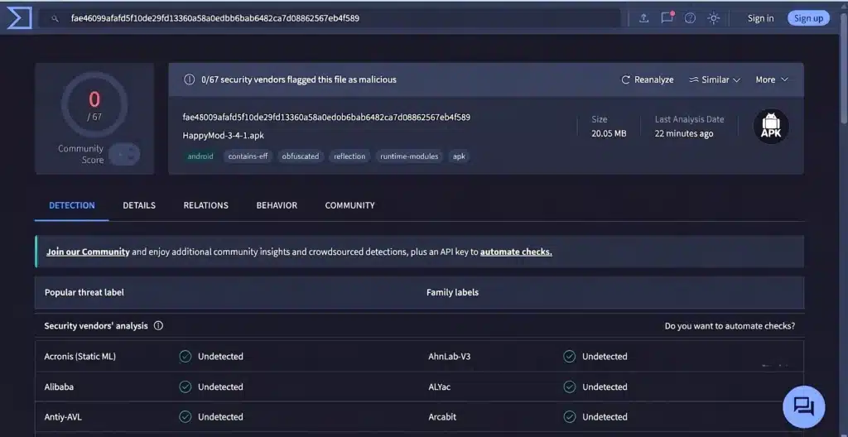Click the Antiy-AVL vendor name
This screenshot has width=848, height=437.
coord(63,417)
